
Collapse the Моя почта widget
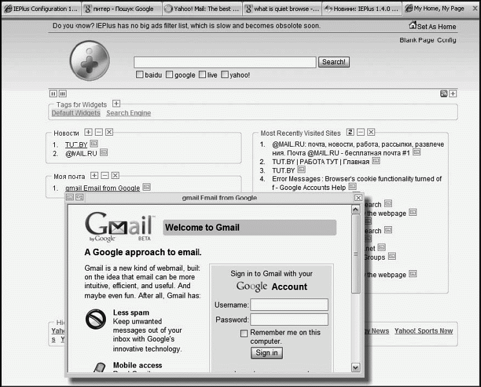point(105,175)
